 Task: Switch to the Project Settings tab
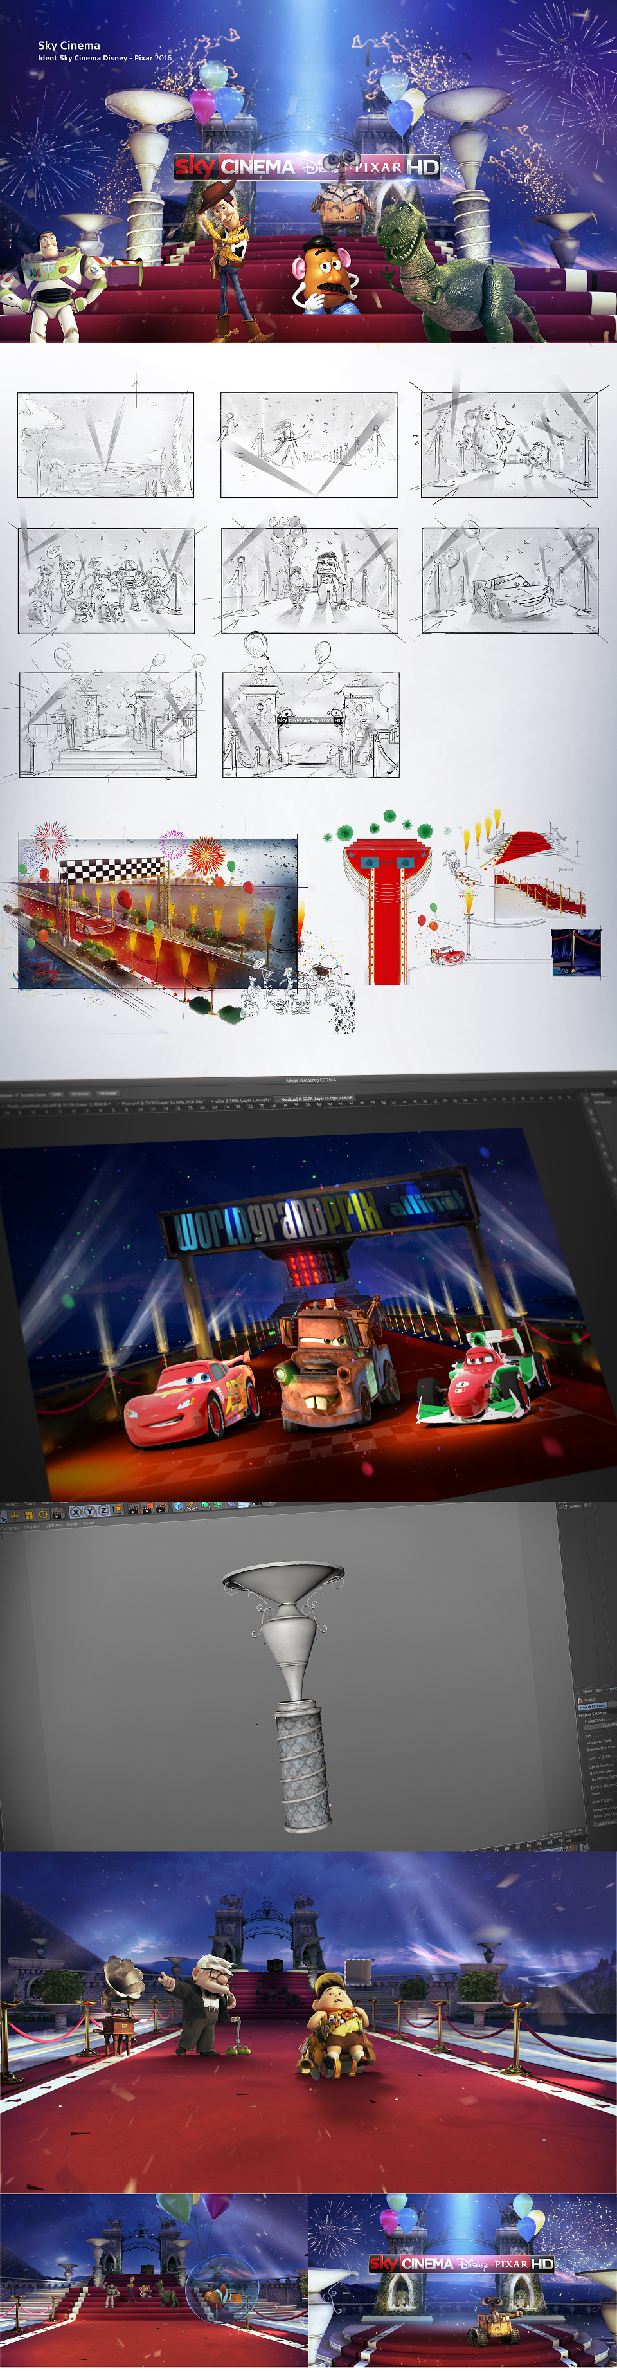pos(592,1707)
